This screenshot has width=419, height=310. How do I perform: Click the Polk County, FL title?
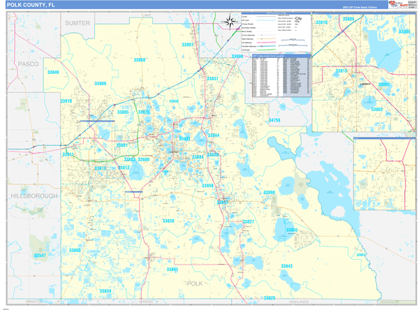[x=33, y=5]
